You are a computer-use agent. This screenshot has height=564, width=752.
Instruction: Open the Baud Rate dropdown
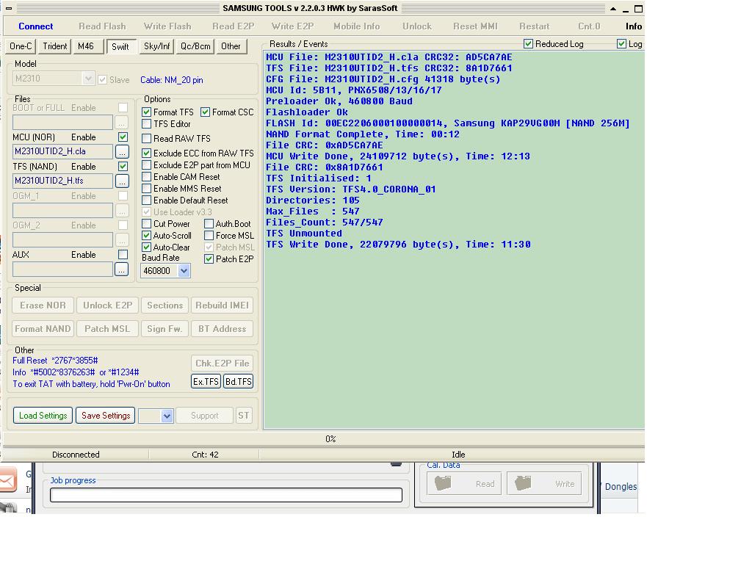tap(184, 271)
